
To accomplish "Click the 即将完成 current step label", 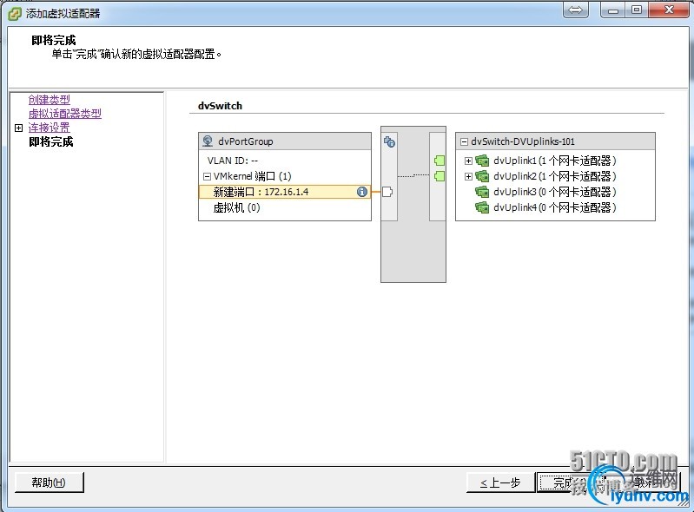I will point(51,142).
